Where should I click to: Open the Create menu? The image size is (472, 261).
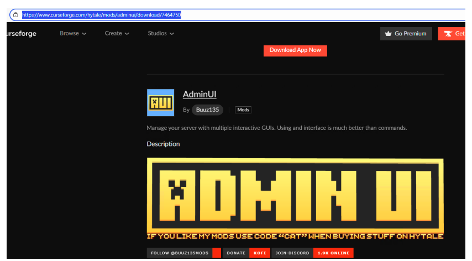tap(117, 33)
